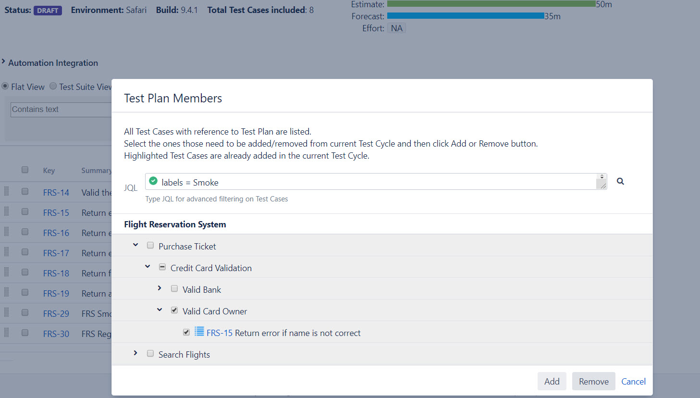Click the Flight Reservation System heading
Image resolution: width=700 pixels, height=398 pixels.
point(175,224)
